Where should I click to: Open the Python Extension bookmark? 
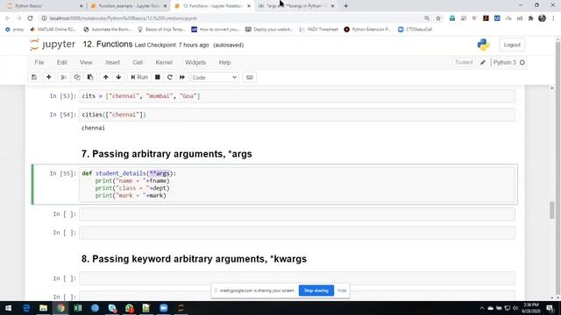point(367,29)
